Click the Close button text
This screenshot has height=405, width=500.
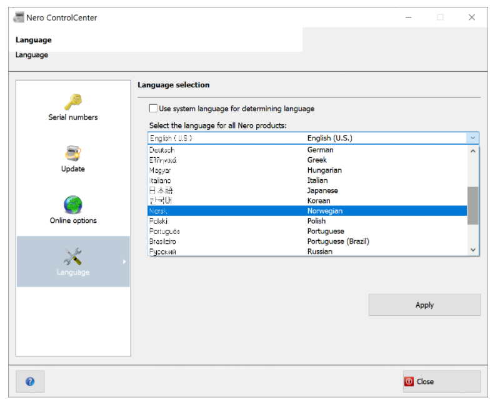(x=425, y=381)
